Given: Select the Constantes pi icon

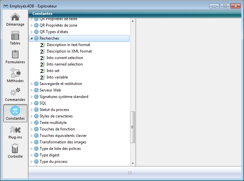Looking at the screenshot, I should (15, 111).
